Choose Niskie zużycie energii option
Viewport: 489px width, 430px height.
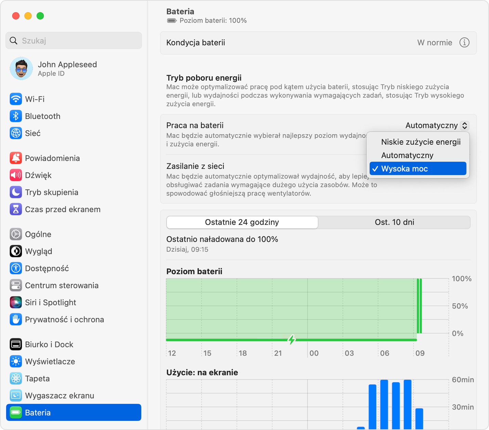420,142
